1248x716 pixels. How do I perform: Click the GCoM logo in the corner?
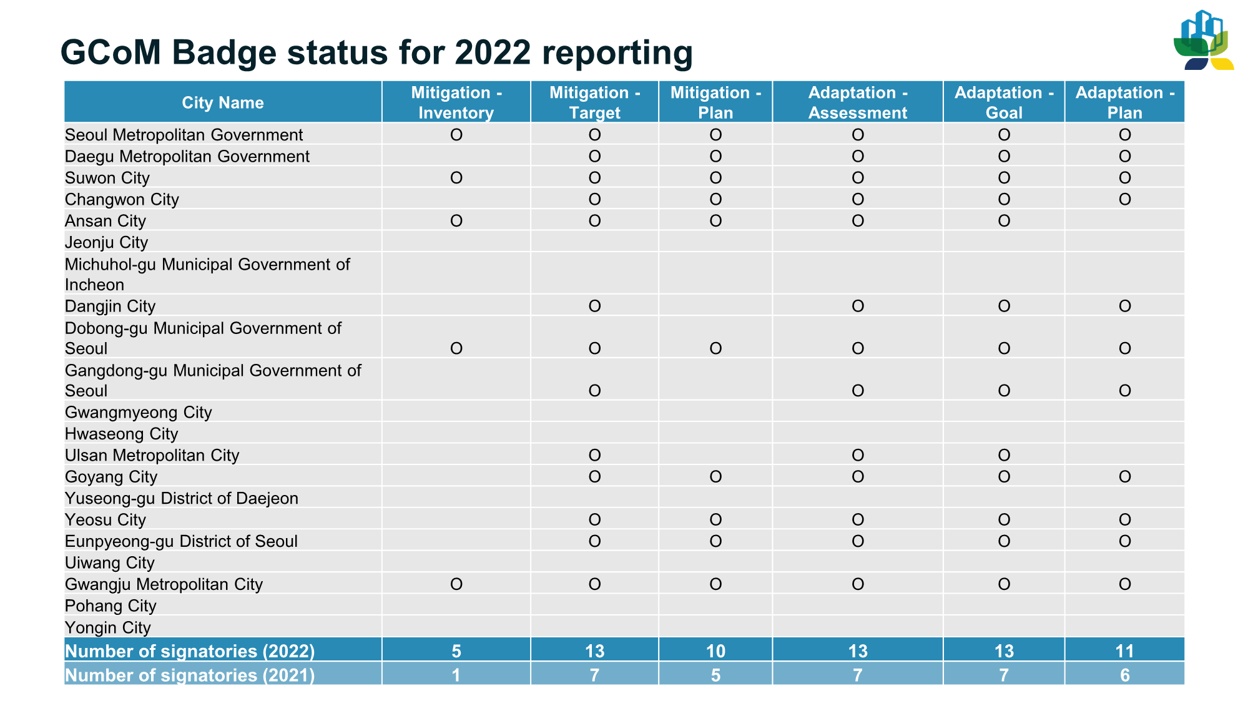point(1203,40)
